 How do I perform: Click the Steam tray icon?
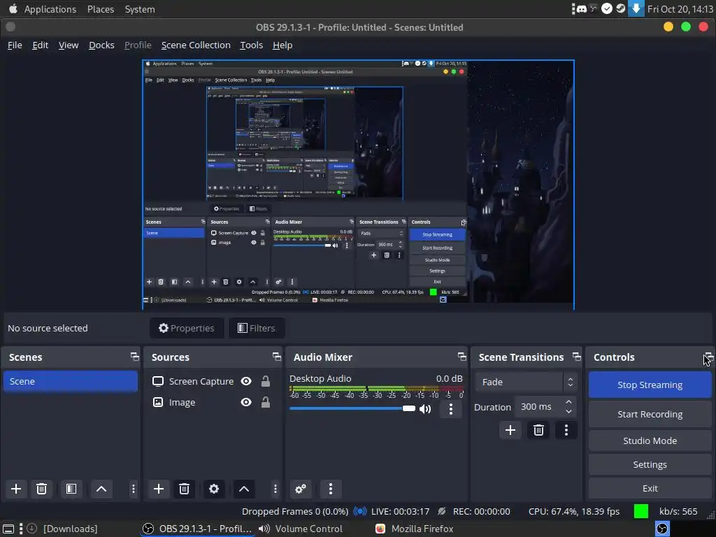[621, 8]
